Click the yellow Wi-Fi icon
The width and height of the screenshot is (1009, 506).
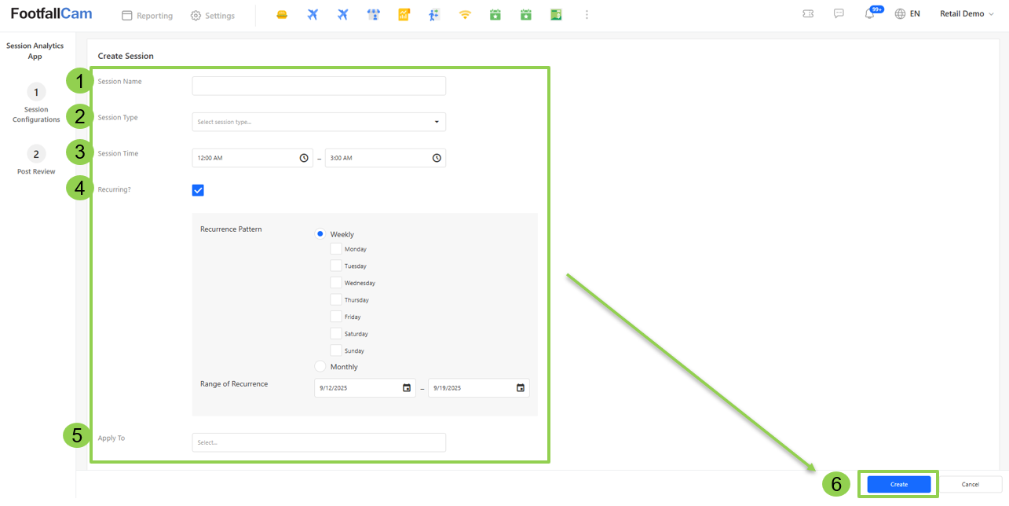pos(465,15)
